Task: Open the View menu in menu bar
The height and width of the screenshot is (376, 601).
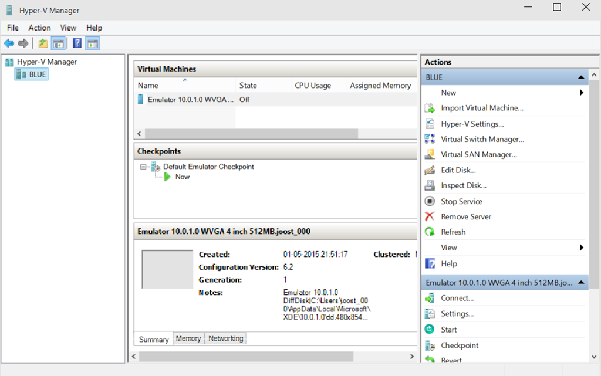Action: [68, 28]
